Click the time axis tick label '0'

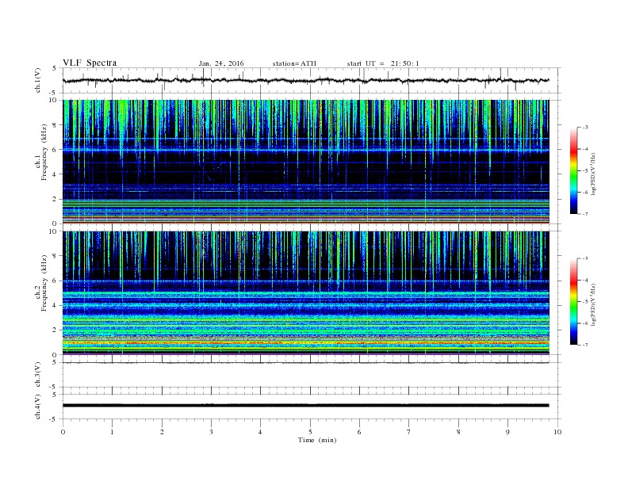click(63, 432)
